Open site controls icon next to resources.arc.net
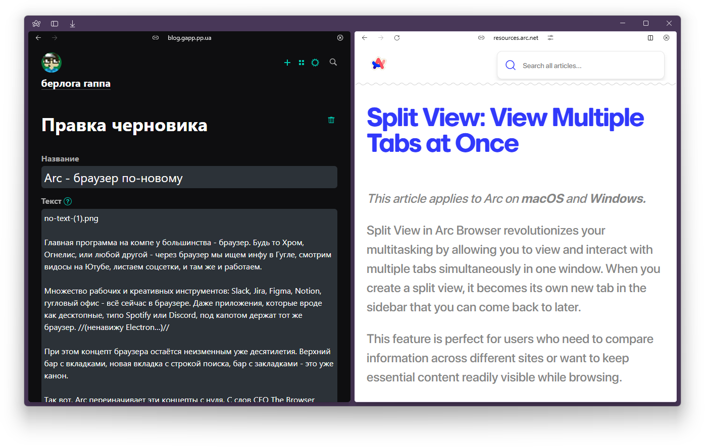This screenshot has height=447, width=705. point(550,38)
